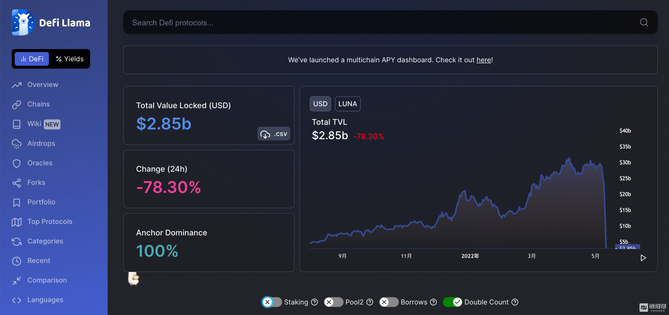Click the Oracles shield icon
The image size is (669, 315).
pos(17,163)
